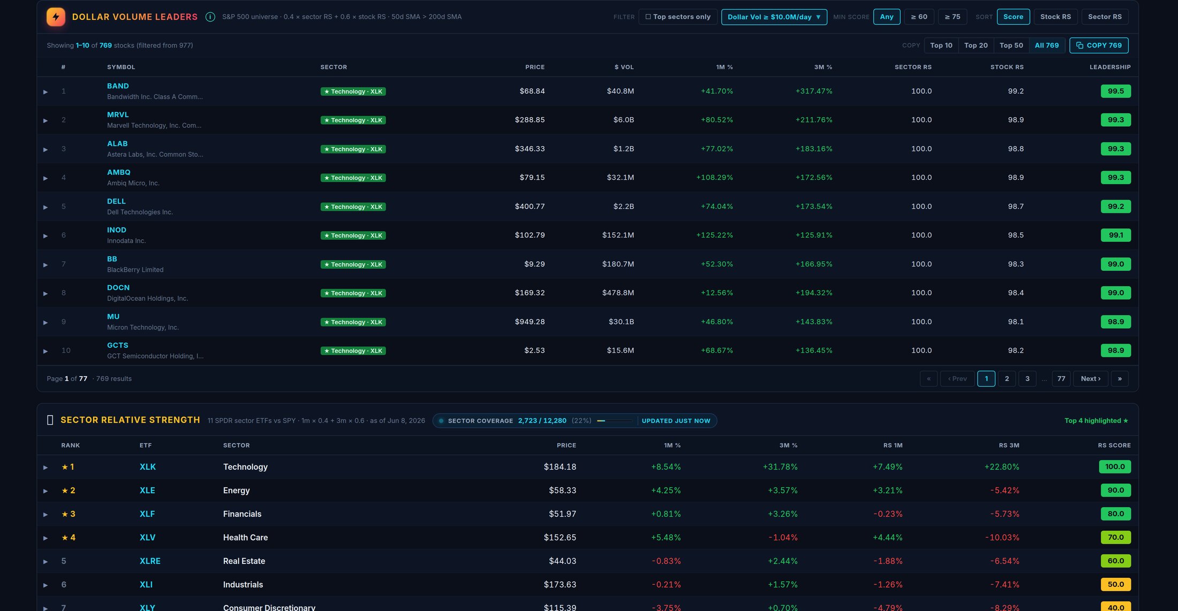Set min score filter to ≥ 75
The image size is (1178, 611).
click(x=953, y=17)
